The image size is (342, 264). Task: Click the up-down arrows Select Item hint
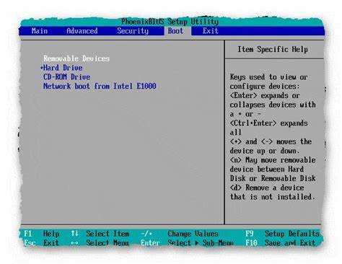coord(100,234)
